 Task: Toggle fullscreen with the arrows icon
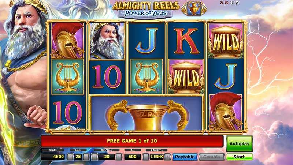click(x=232, y=3)
